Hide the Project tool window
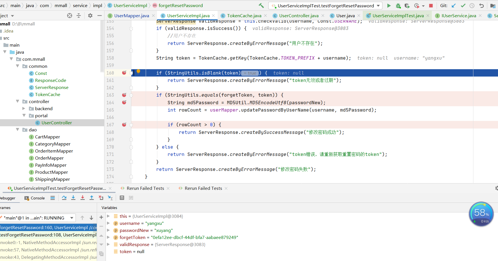The width and height of the screenshot is (498, 261). click(x=99, y=16)
